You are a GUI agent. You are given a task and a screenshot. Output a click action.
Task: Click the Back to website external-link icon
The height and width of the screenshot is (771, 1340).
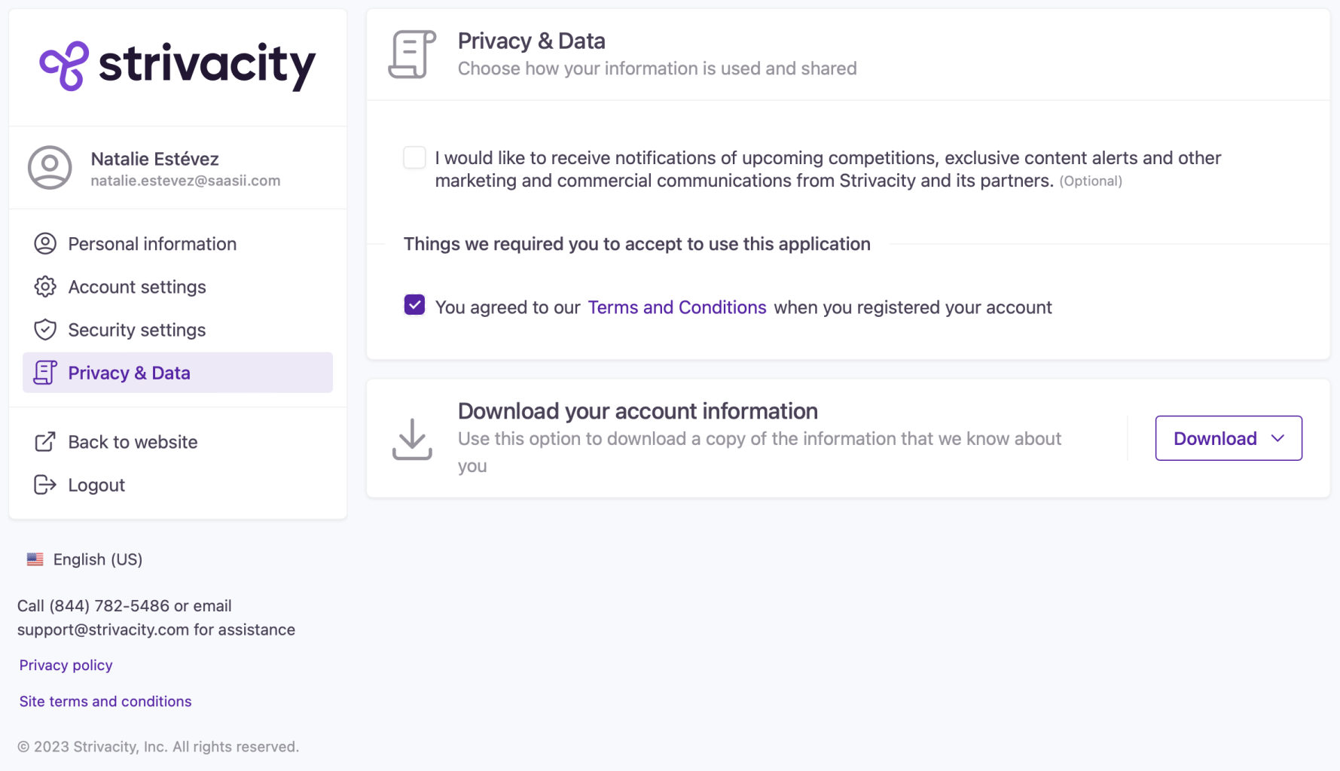[x=45, y=442]
